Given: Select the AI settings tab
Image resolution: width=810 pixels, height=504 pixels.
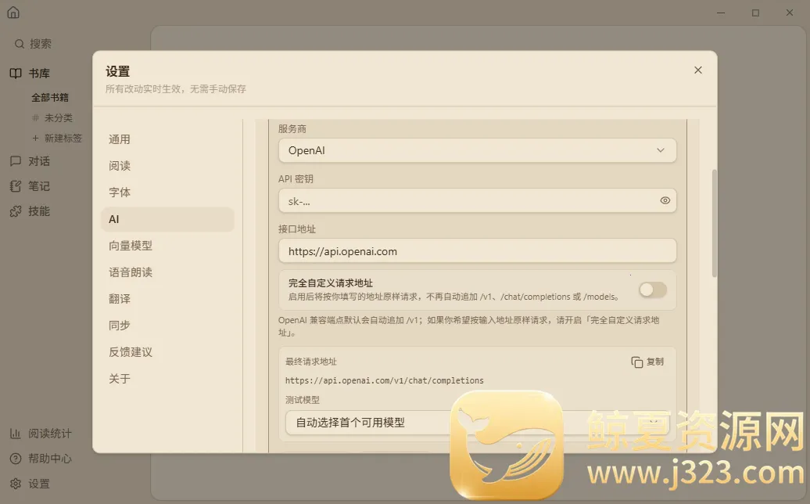Looking at the screenshot, I should click(167, 219).
